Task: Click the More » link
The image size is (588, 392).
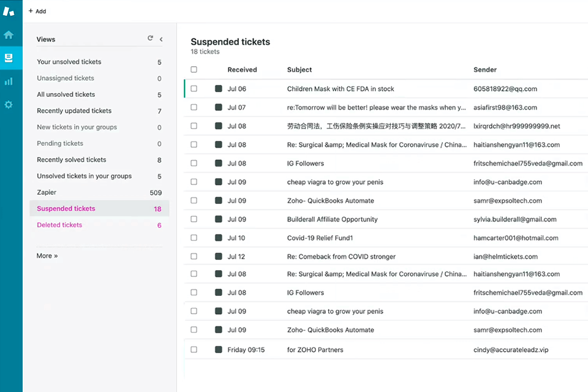Action: [47, 256]
